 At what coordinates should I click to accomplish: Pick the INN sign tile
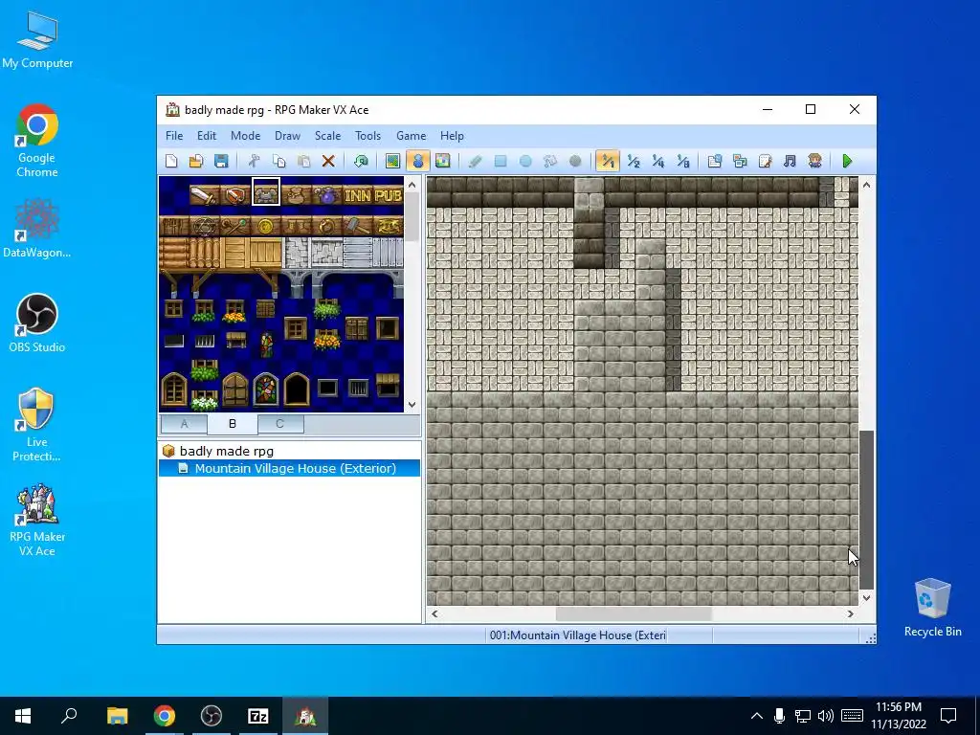[x=357, y=195]
